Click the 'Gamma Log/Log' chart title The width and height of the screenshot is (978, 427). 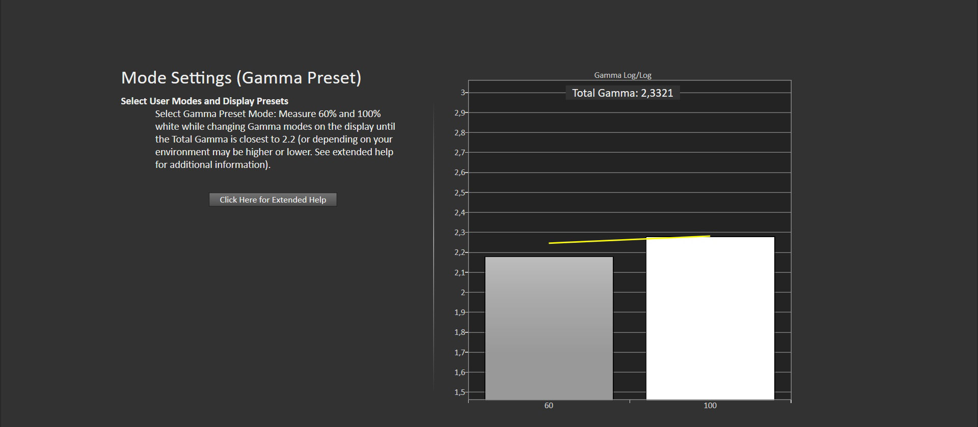pyautogui.click(x=622, y=75)
